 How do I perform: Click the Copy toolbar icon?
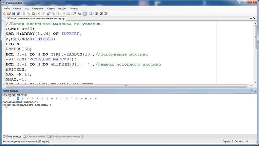[29, 13]
